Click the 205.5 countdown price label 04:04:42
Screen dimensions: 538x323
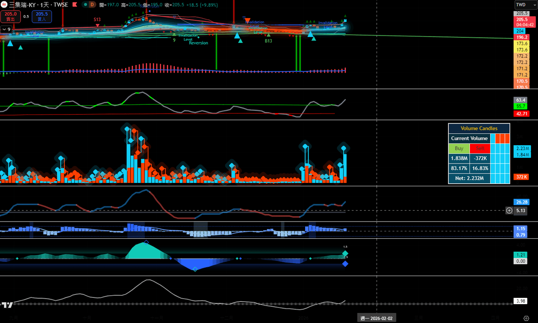point(525,22)
